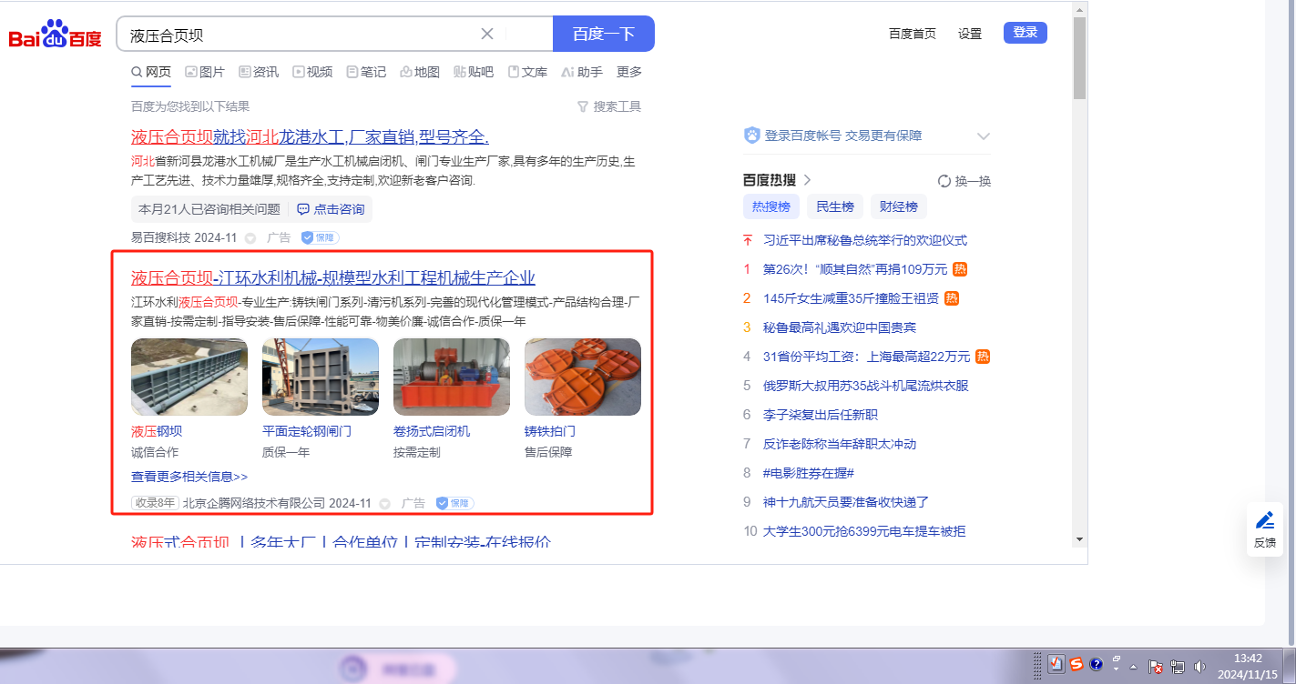
Task: Click the 收录8年 tag
Action: pyautogui.click(x=155, y=503)
